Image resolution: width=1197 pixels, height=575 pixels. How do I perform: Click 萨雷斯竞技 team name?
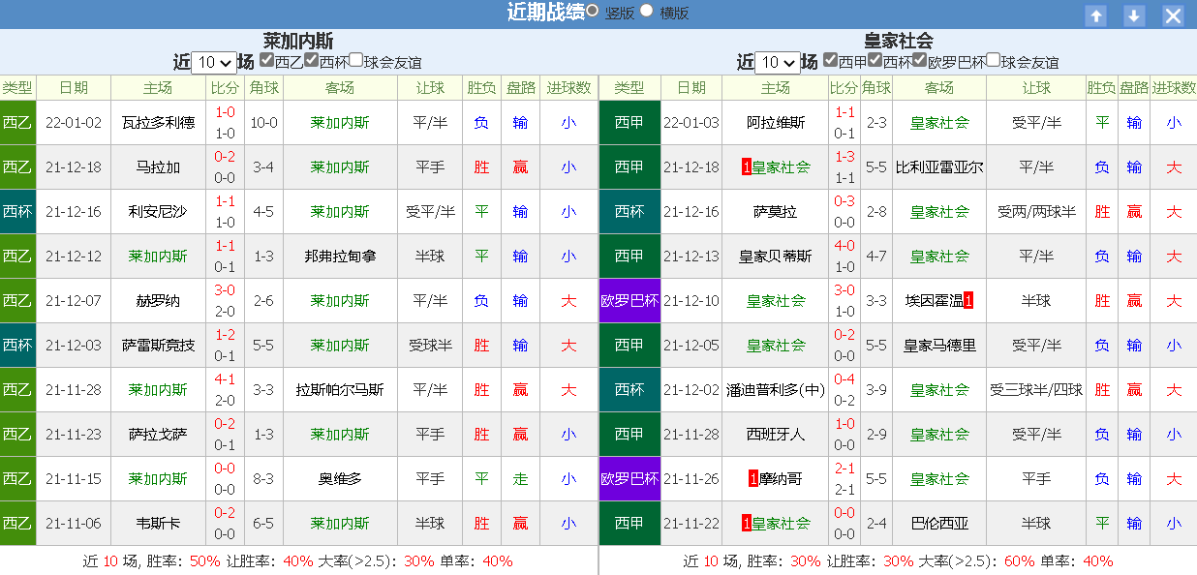(158, 346)
